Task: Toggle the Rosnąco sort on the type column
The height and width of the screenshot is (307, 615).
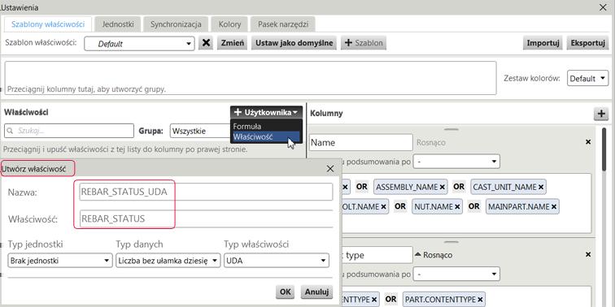Action: pos(434,255)
